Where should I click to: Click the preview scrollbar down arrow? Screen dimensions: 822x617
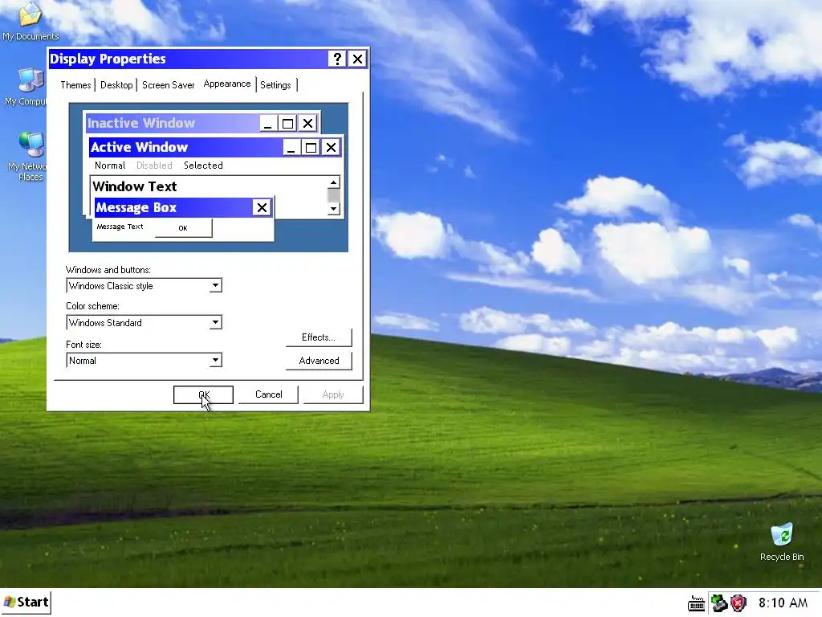pyautogui.click(x=333, y=209)
